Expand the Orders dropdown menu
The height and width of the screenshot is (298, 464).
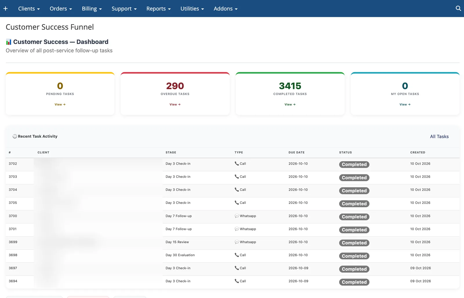(x=61, y=9)
